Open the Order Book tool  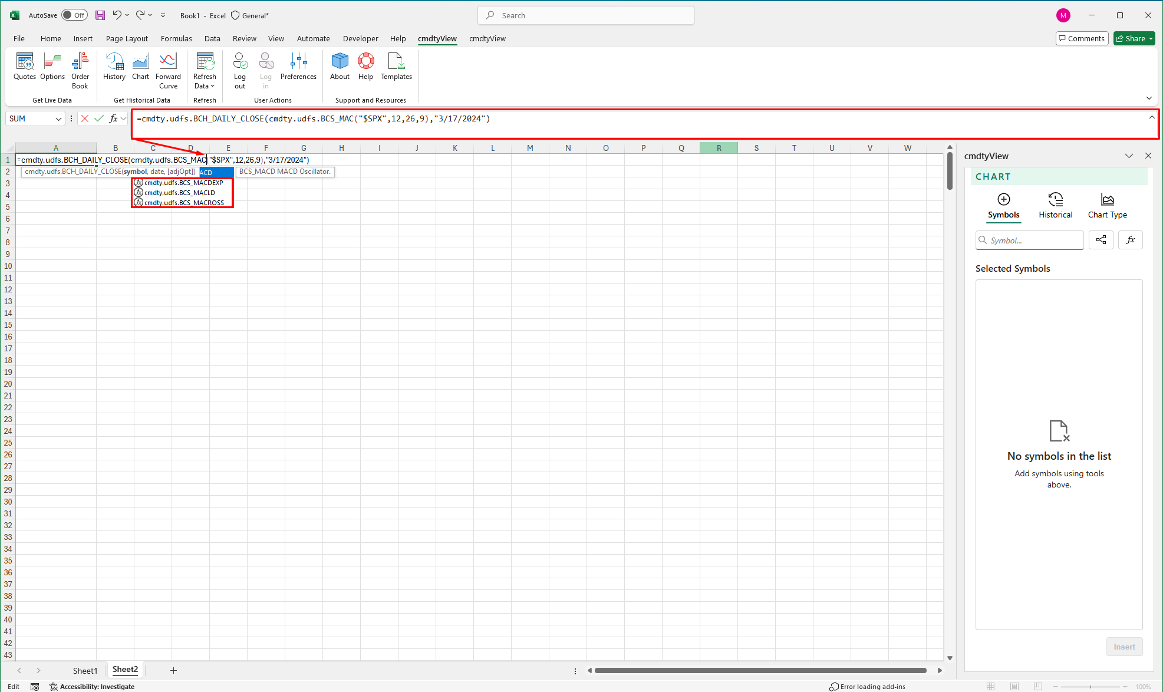[x=80, y=70]
